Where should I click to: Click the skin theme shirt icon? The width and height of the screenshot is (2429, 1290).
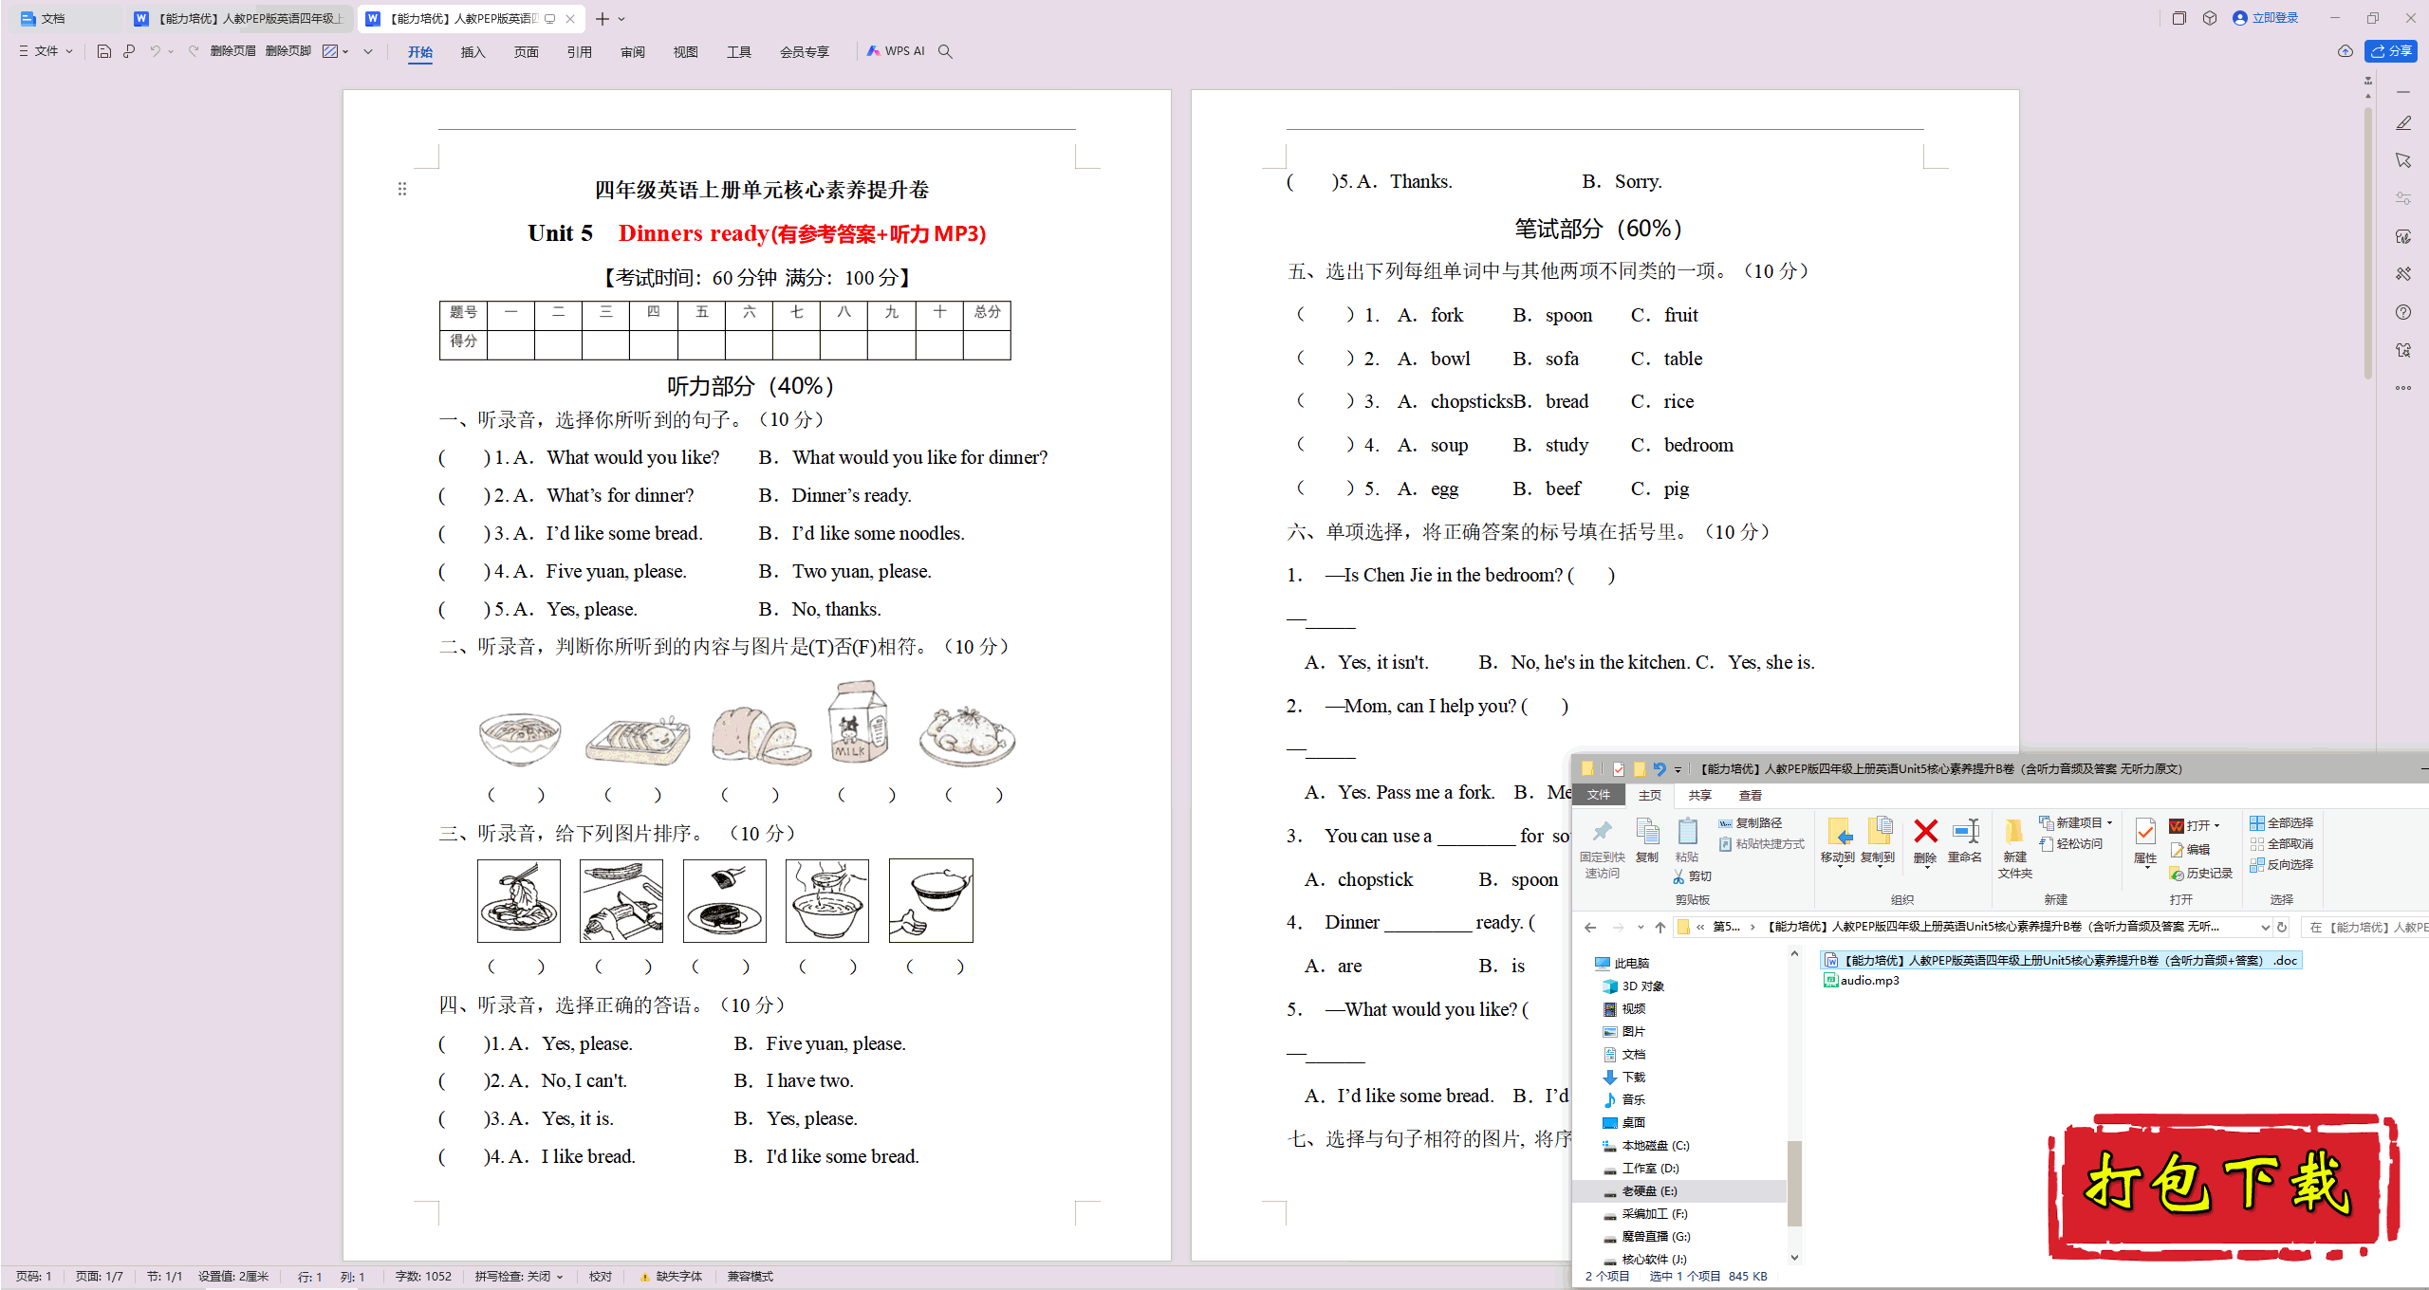point(2403,350)
